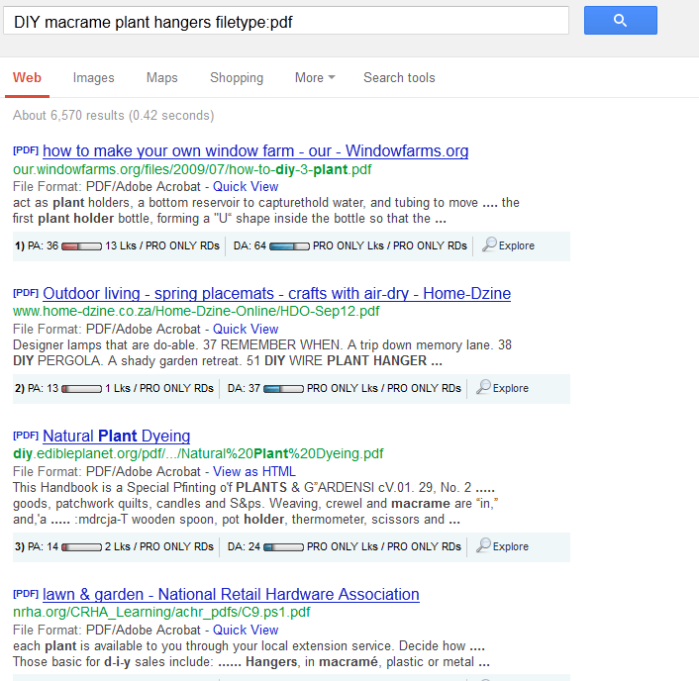
Task: Click Explore magnifier icon in result 1 bar
Action: 489,244
